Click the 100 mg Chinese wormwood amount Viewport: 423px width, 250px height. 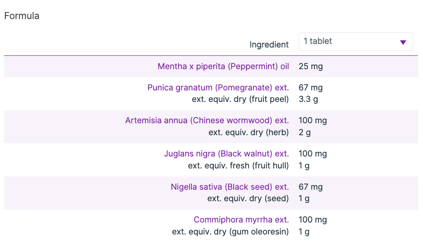(312, 121)
